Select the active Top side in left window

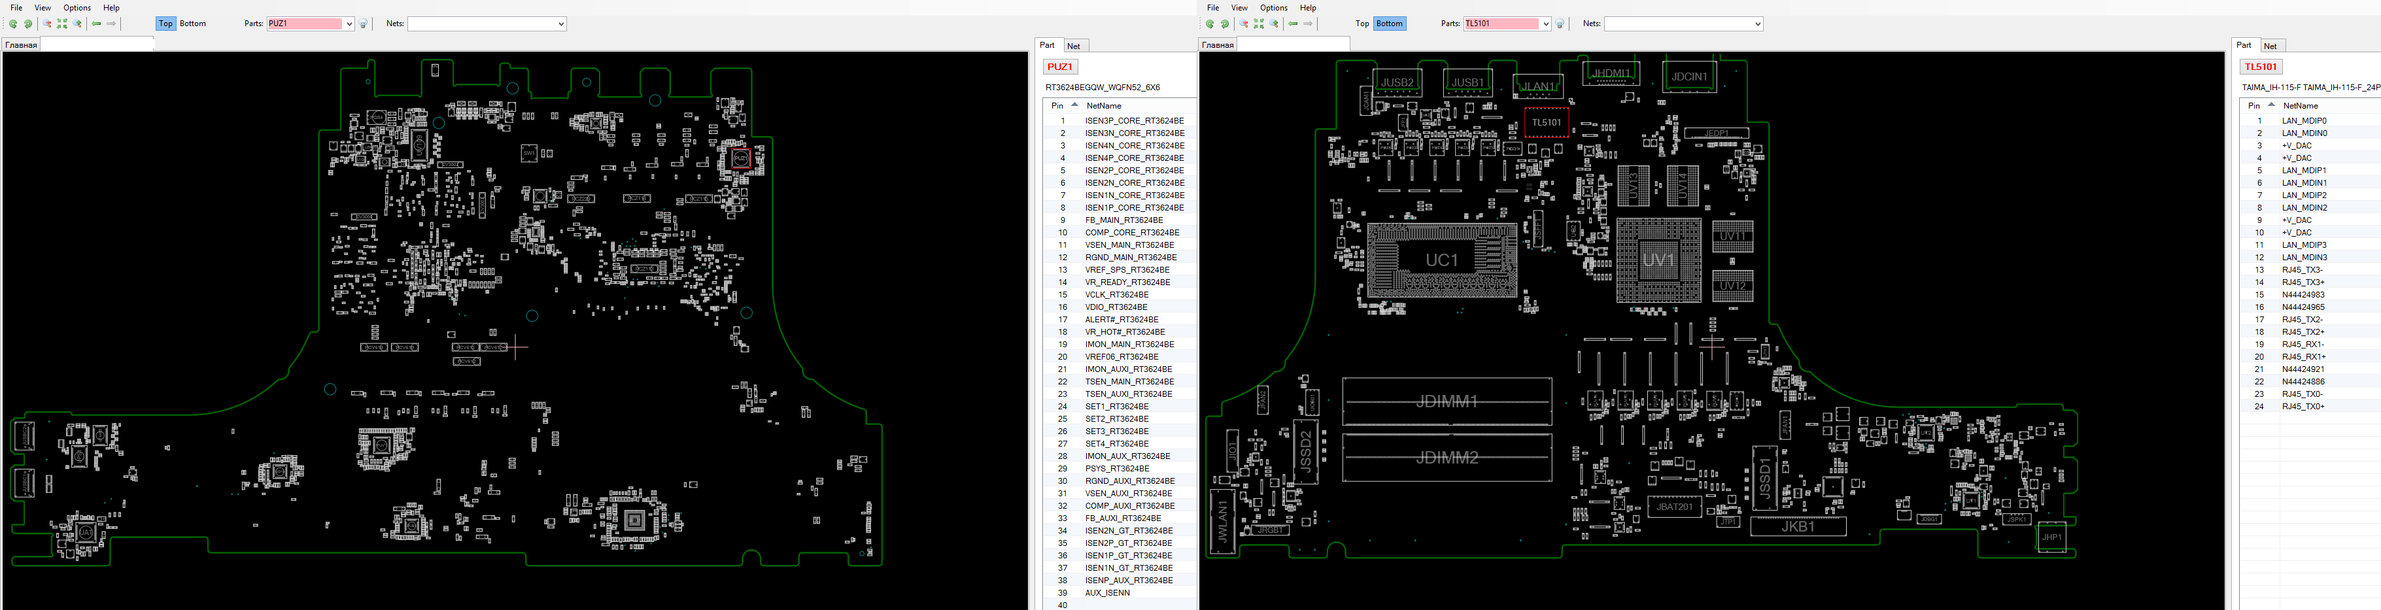(165, 24)
